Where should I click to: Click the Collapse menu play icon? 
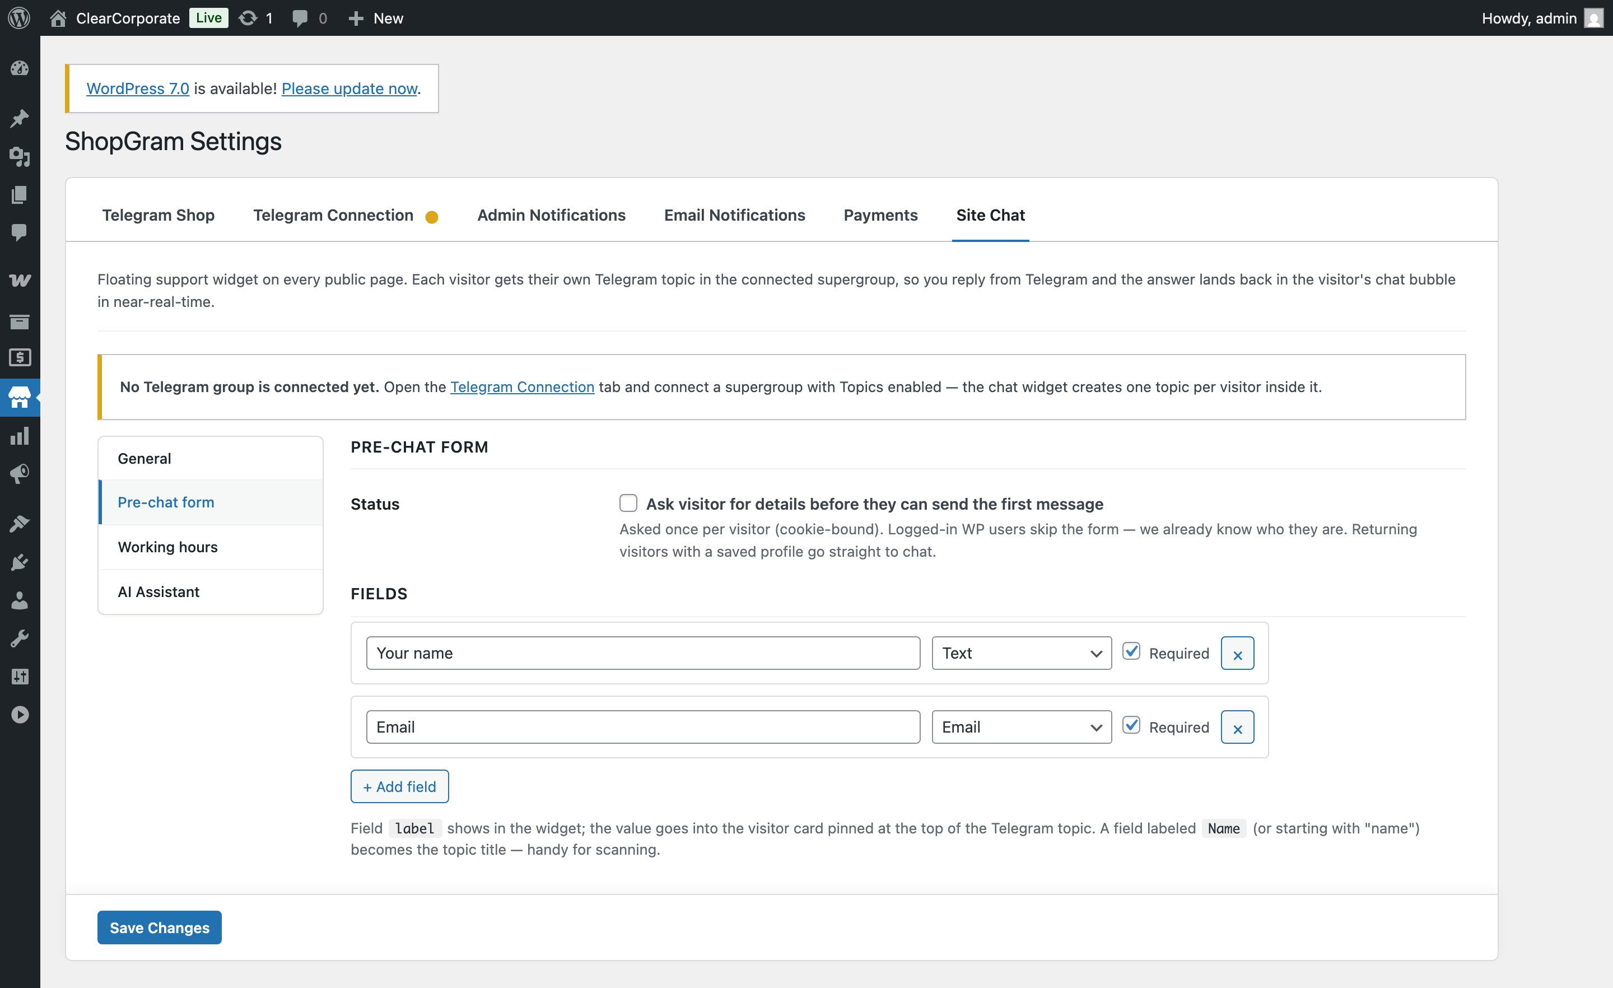click(x=20, y=714)
